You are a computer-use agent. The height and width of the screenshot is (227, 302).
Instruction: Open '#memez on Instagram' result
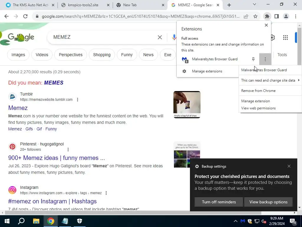pyautogui.click(x=52, y=201)
